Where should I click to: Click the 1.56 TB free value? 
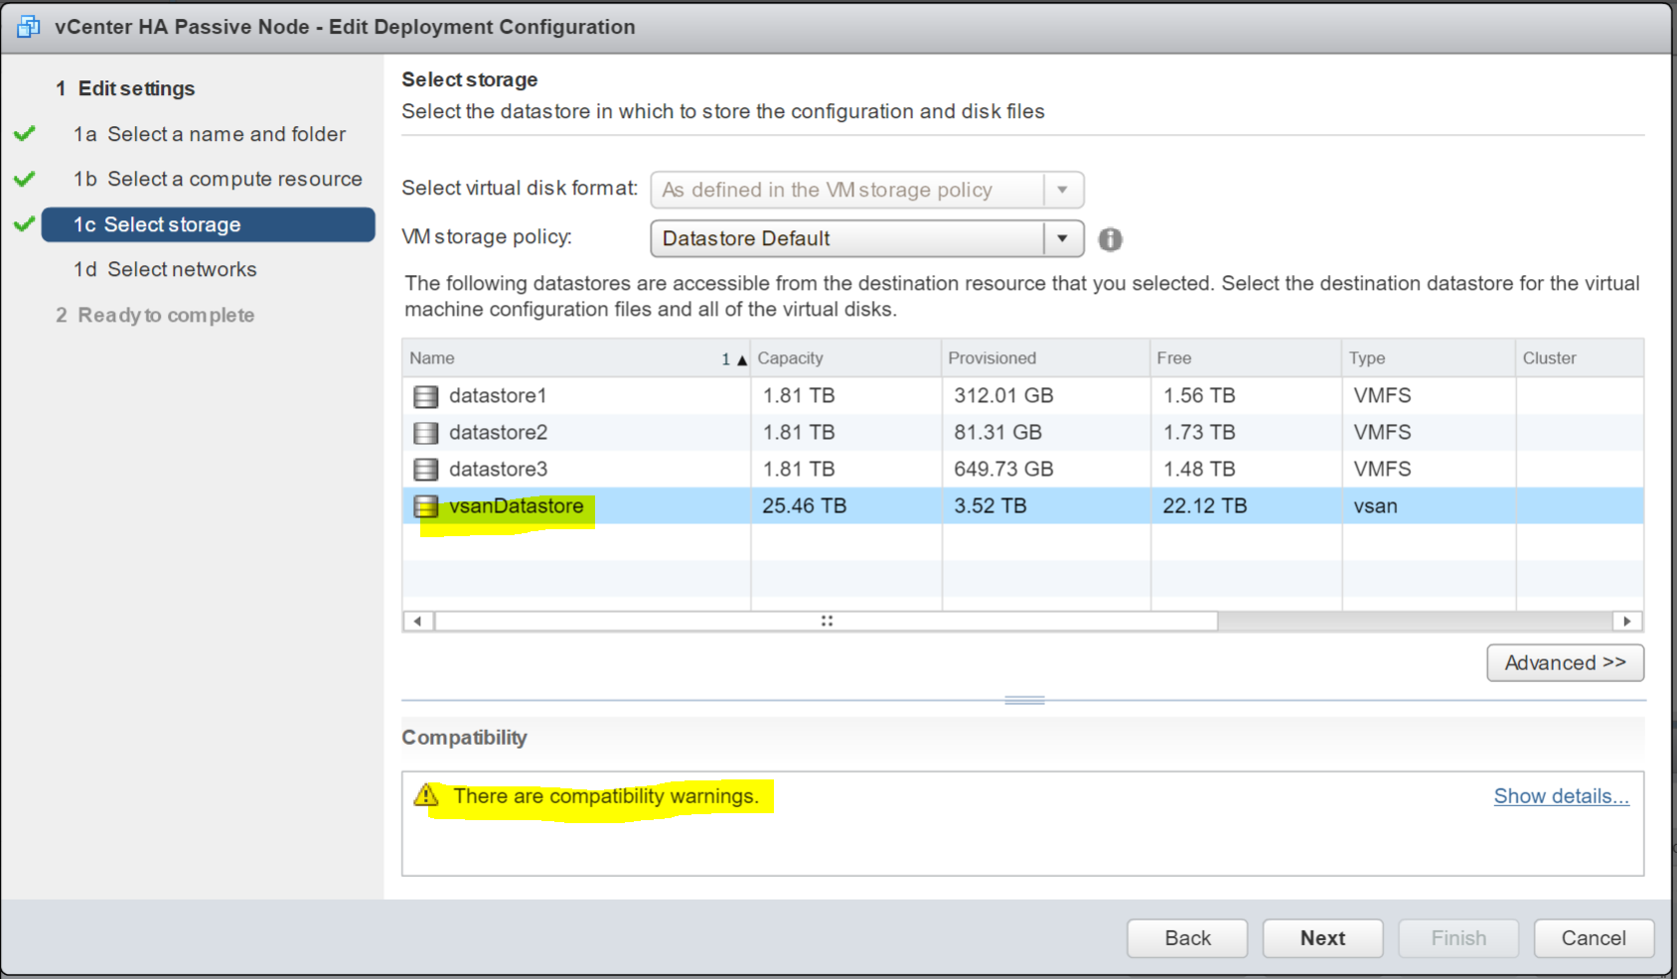[1199, 395]
